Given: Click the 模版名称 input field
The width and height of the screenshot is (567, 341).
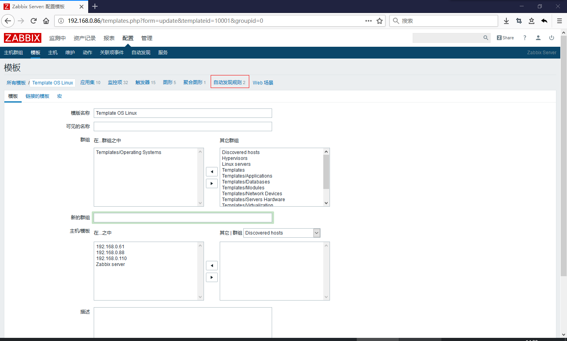Looking at the screenshot, I should tap(183, 113).
